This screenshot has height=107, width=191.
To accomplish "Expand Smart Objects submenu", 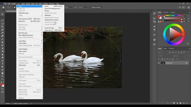I will 30,49.
